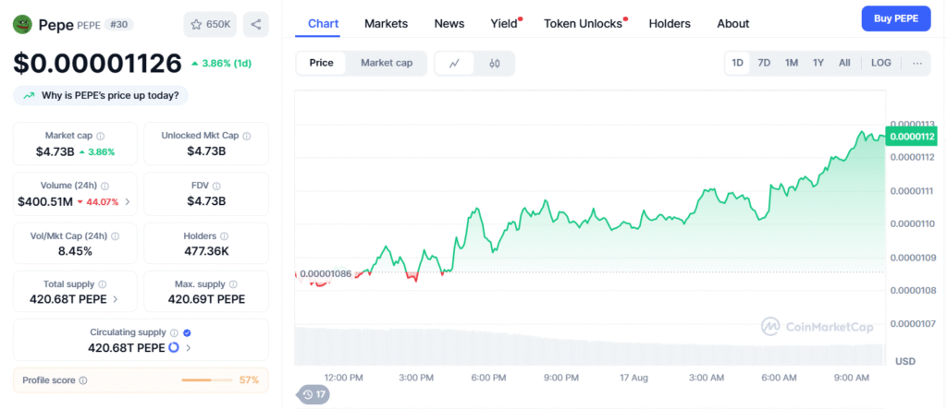947x409 pixels.
Task: Open the Token Unlocks tab
Action: point(583,23)
